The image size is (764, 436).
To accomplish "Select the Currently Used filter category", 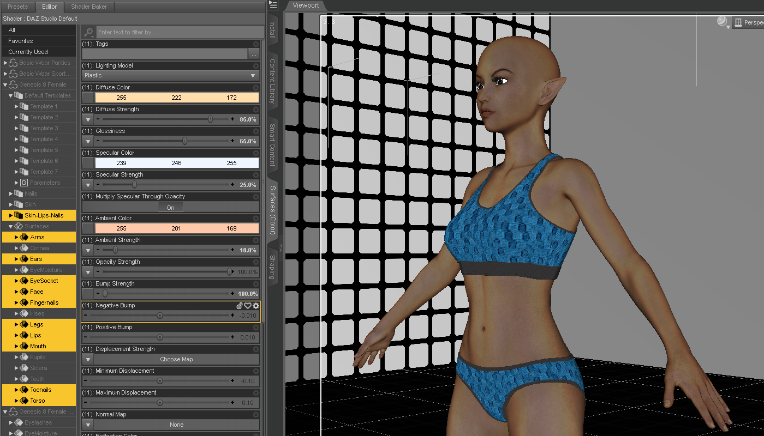I will (x=39, y=52).
